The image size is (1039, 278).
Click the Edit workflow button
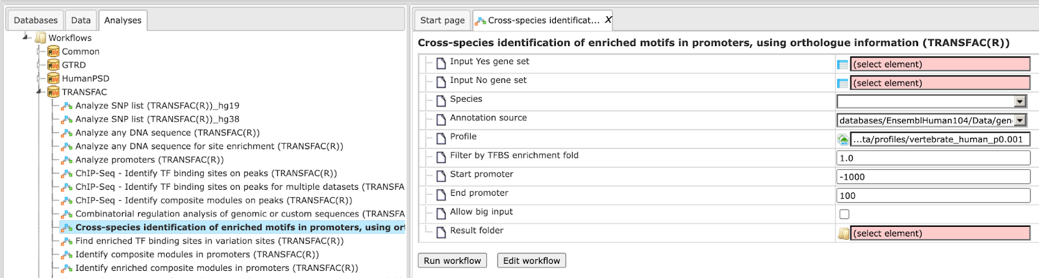coord(531,261)
